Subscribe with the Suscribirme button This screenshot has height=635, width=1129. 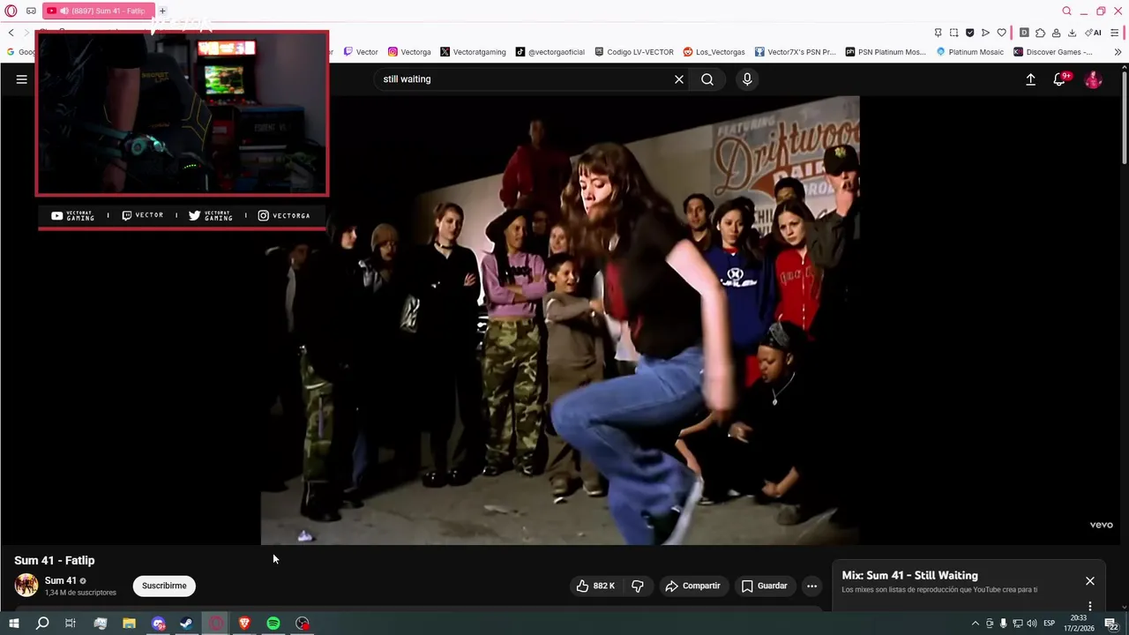pos(164,586)
